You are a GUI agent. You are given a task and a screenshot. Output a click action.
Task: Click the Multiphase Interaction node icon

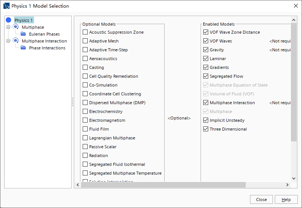(16, 41)
